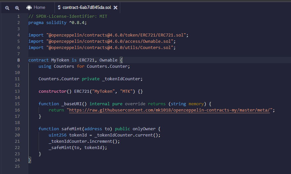Click the 'onlyOwner' modifier
Screen dimensions: 291x174
tap(144, 129)
